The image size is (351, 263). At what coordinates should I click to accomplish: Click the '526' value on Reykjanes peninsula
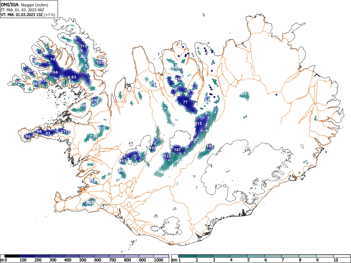coord(90,202)
